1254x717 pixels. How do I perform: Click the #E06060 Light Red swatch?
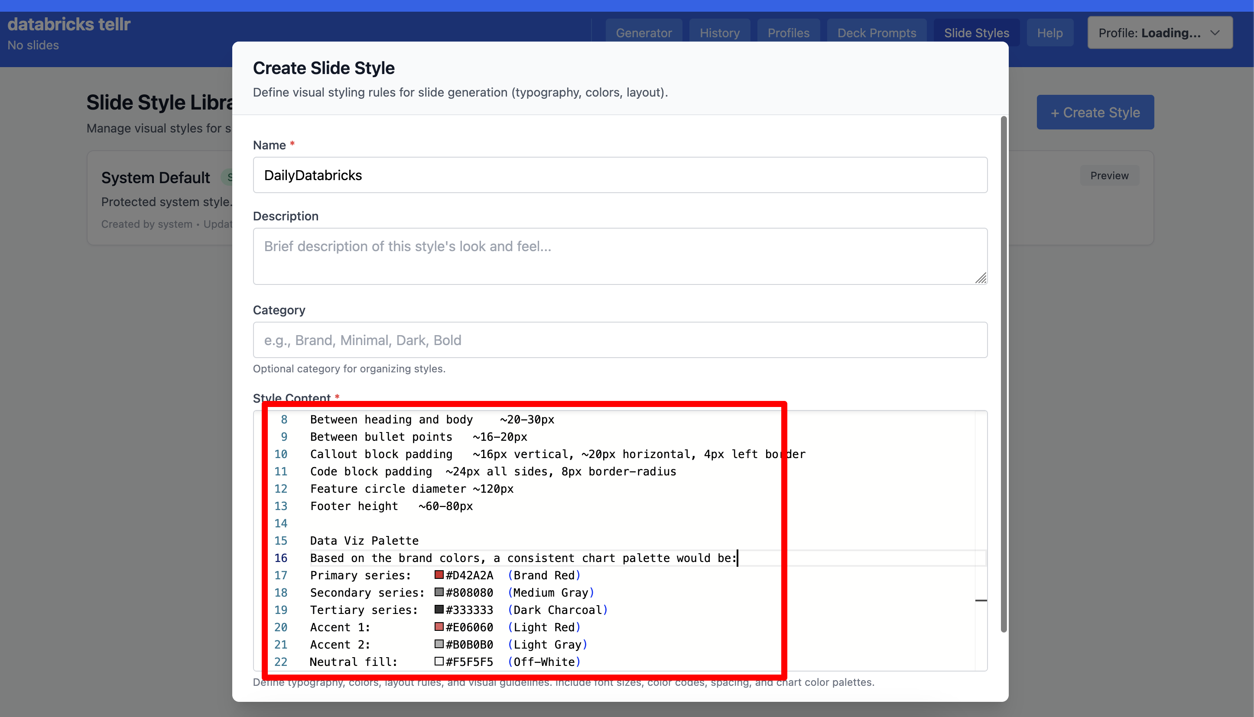click(439, 627)
